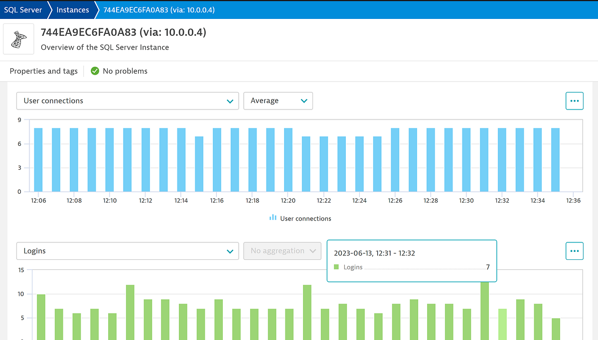598x340 pixels.
Task: Click the No problems status link
Action: pos(125,71)
